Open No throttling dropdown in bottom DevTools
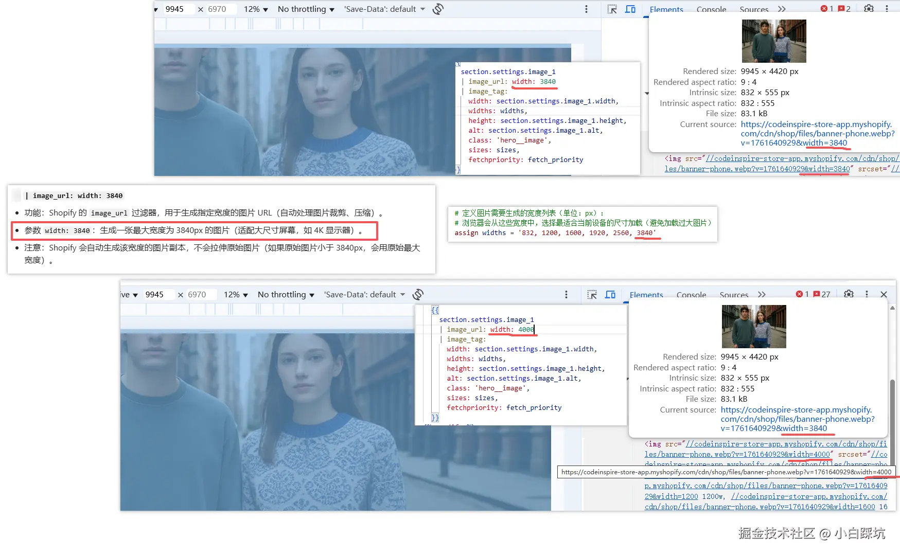 [286, 294]
